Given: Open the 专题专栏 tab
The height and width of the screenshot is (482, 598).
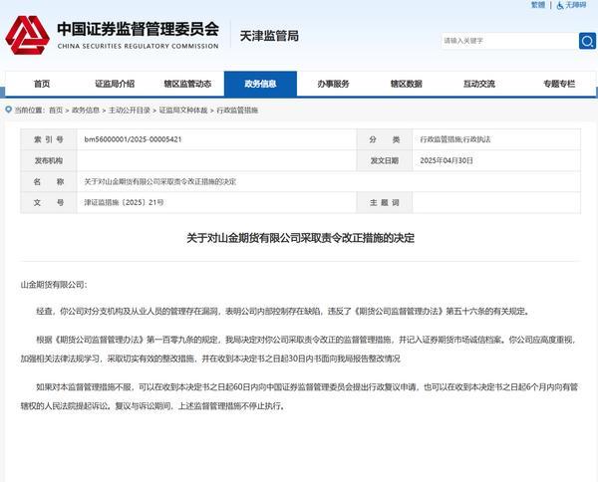Looking at the screenshot, I should (554, 85).
